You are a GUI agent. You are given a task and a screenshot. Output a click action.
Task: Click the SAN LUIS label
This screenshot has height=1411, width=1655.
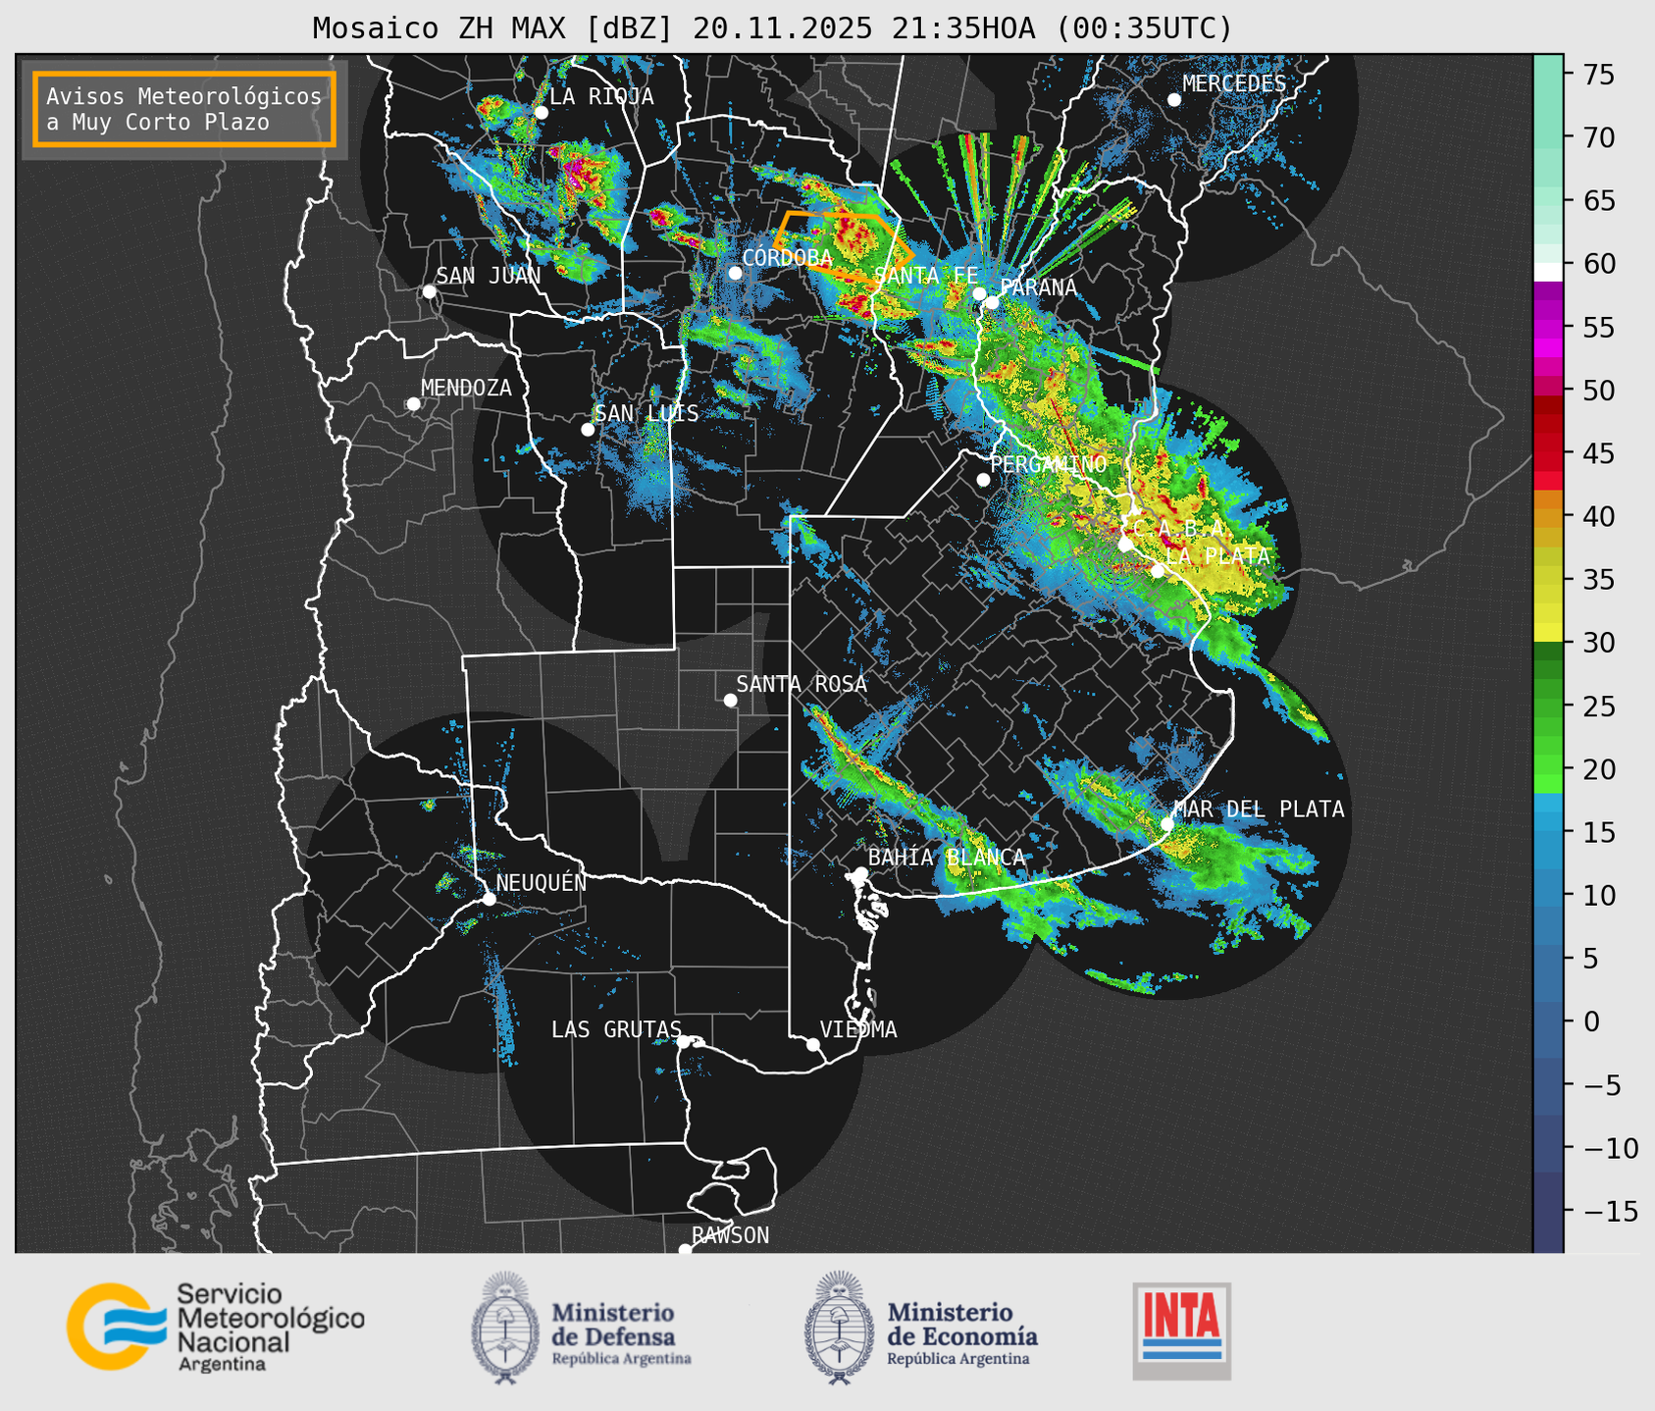point(647,414)
